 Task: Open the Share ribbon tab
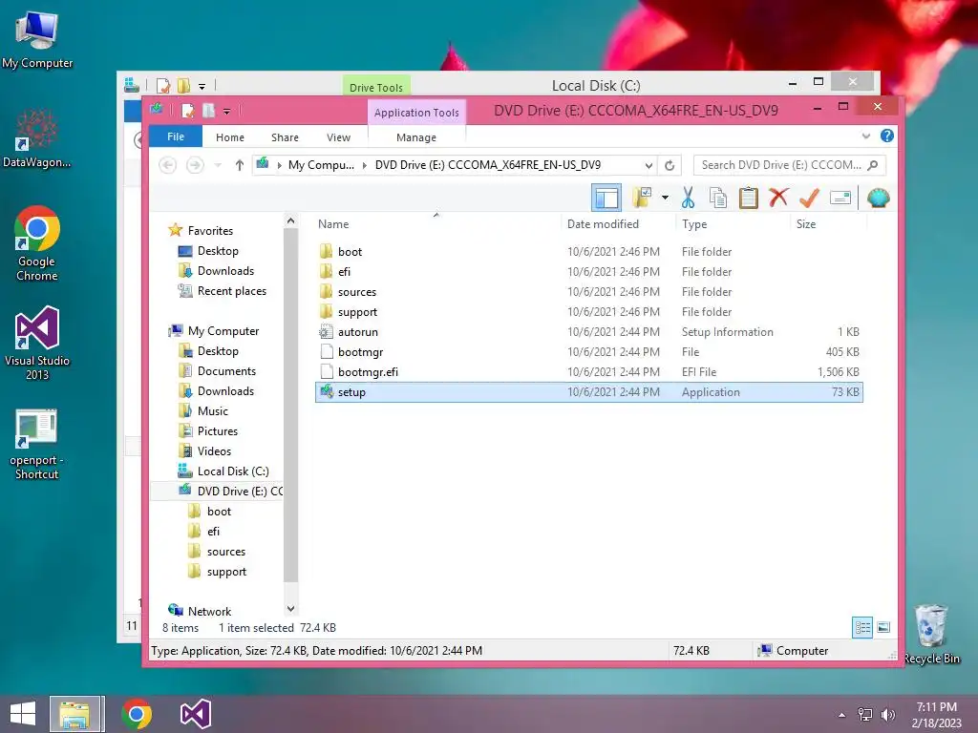(285, 137)
